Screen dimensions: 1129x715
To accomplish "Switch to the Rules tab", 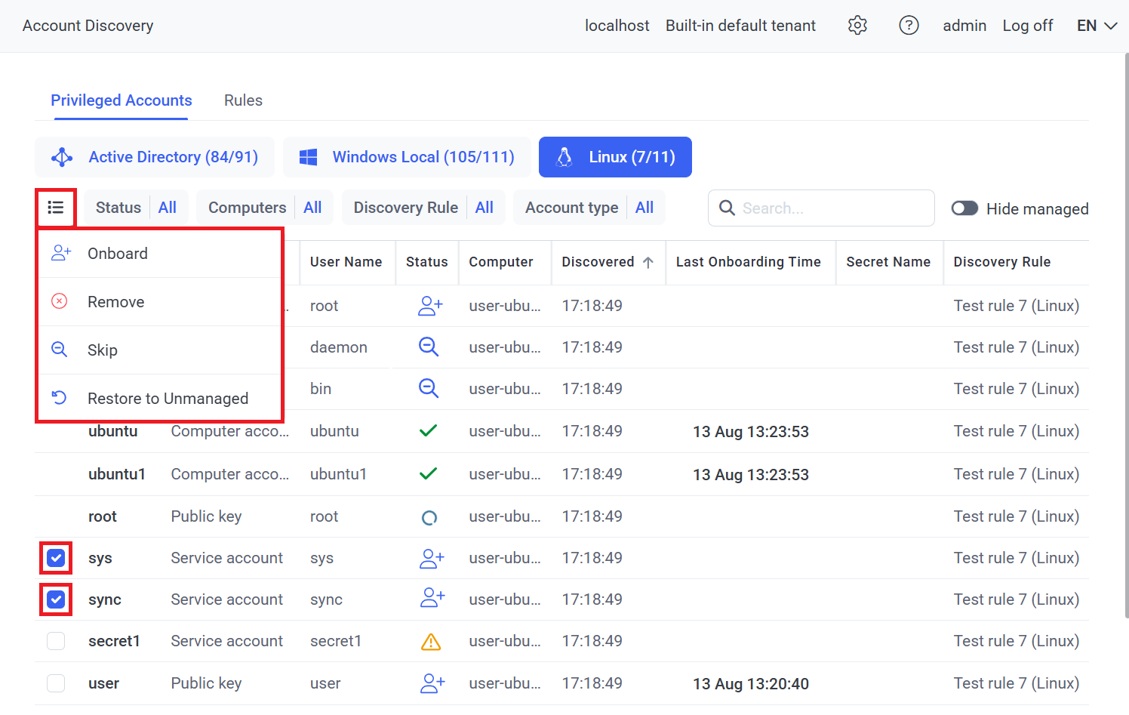I will [x=243, y=100].
